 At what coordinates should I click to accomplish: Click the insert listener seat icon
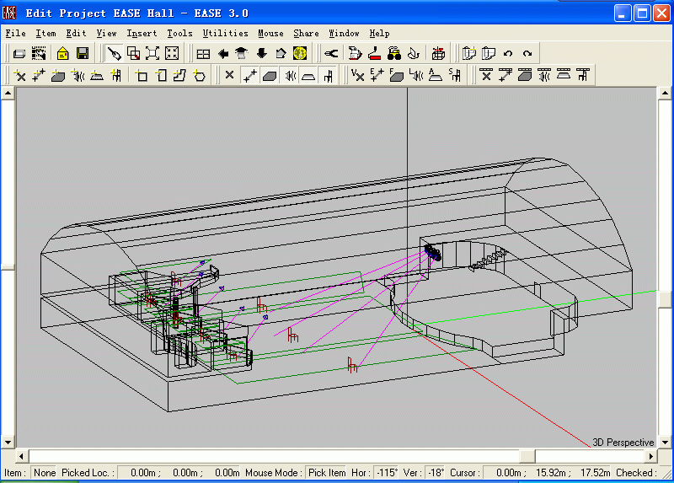(x=116, y=76)
